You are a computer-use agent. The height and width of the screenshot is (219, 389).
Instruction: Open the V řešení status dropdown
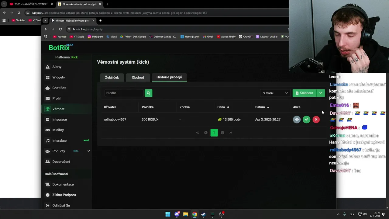pyautogui.click(x=275, y=93)
